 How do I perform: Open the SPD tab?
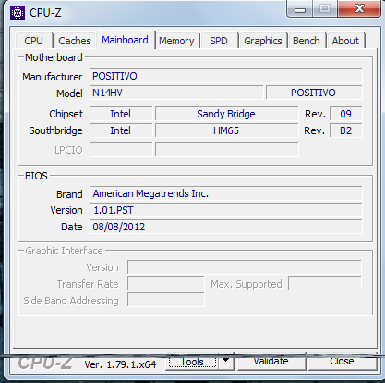click(x=219, y=41)
